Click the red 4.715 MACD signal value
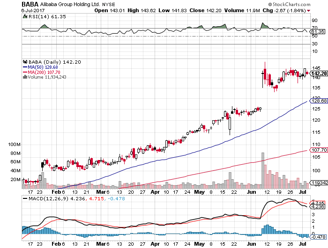Screen dimensions: 328x248 [x=97, y=199]
